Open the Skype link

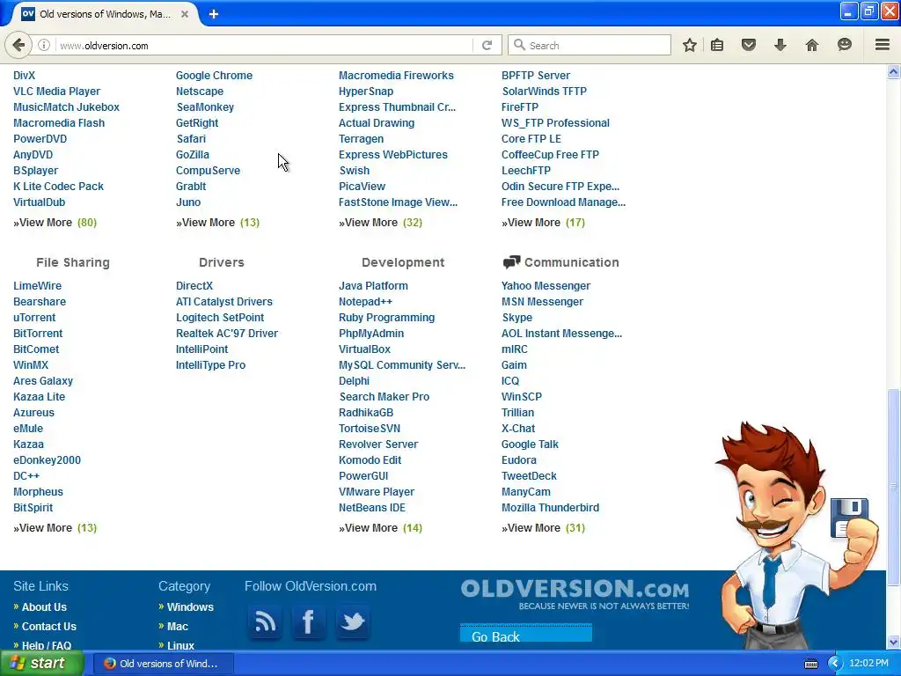[x=517, y=317]
